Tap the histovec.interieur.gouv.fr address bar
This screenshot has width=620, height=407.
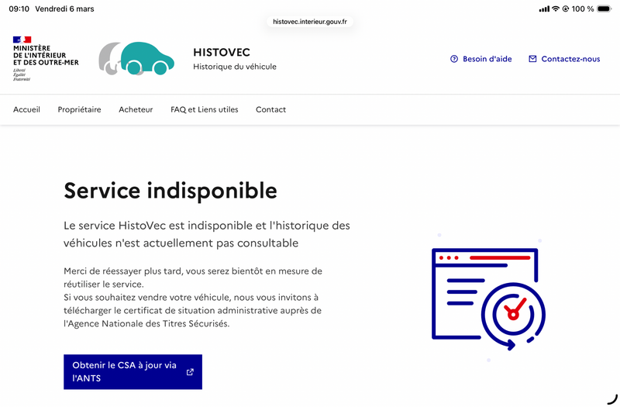310,22
